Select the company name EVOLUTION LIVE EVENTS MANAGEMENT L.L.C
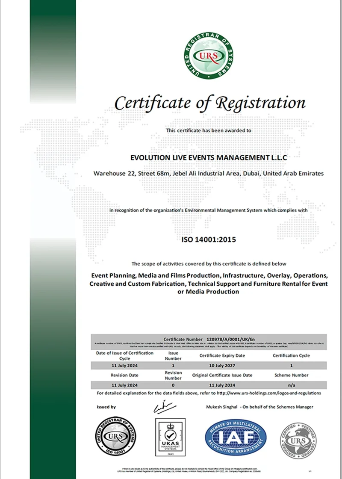 [x=209, y=158]
